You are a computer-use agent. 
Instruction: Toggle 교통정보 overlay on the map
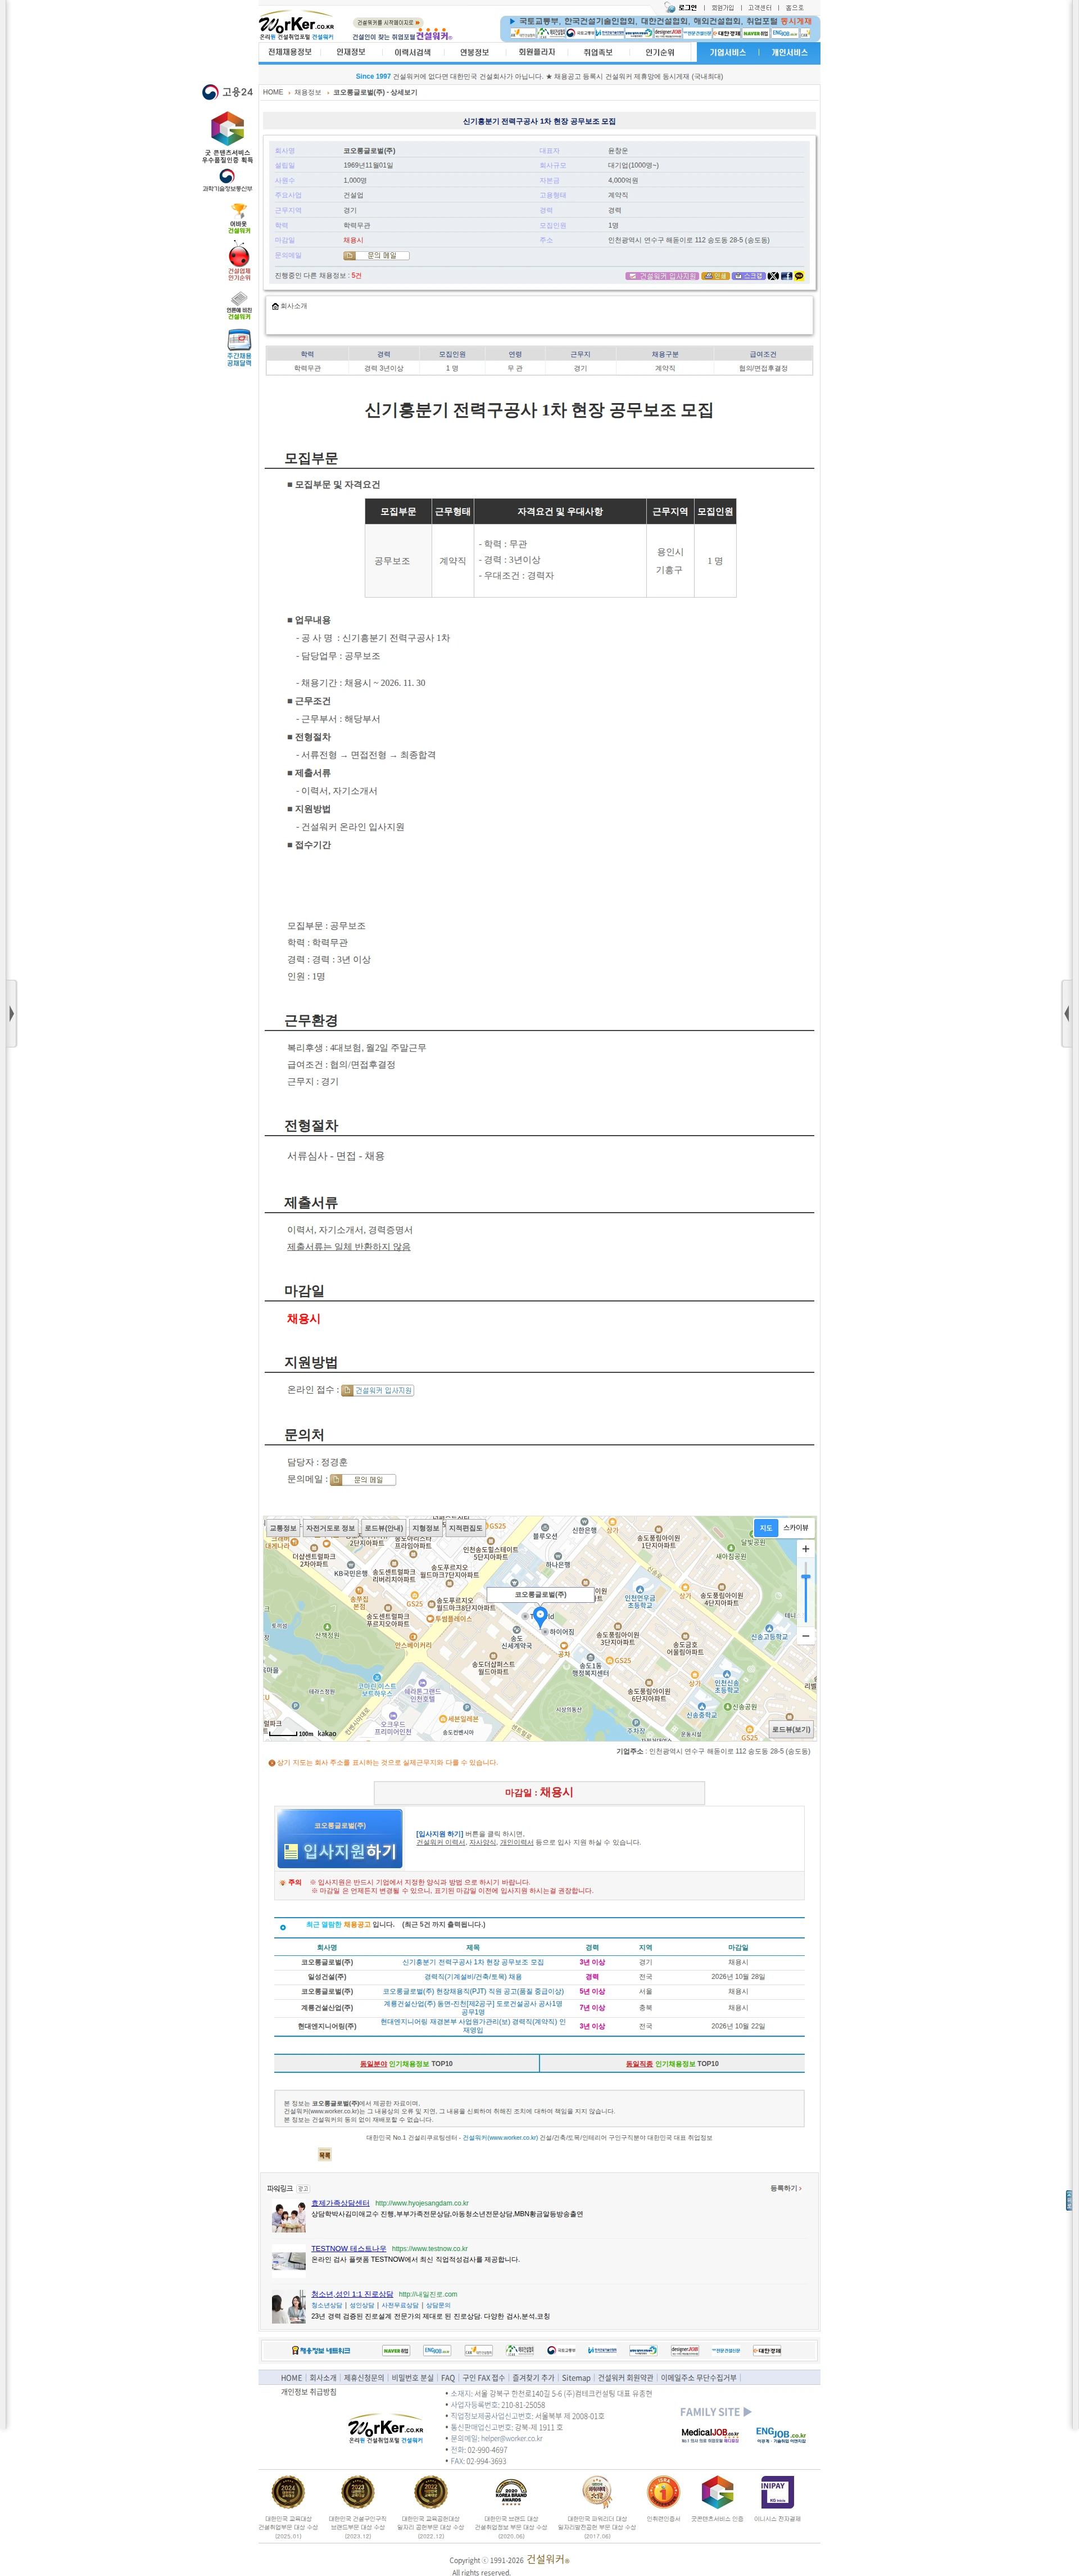[283, 1528]
